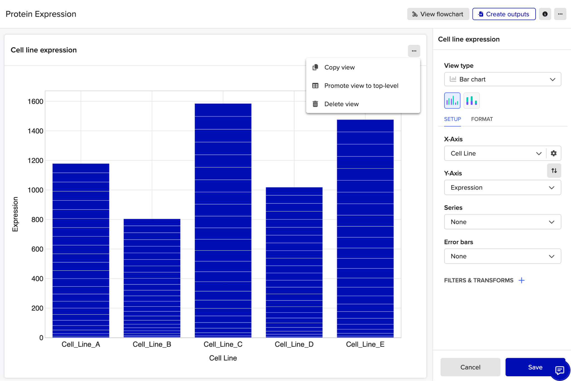
Task: Open X-Axis settings gear
Action: coord(554,153)
